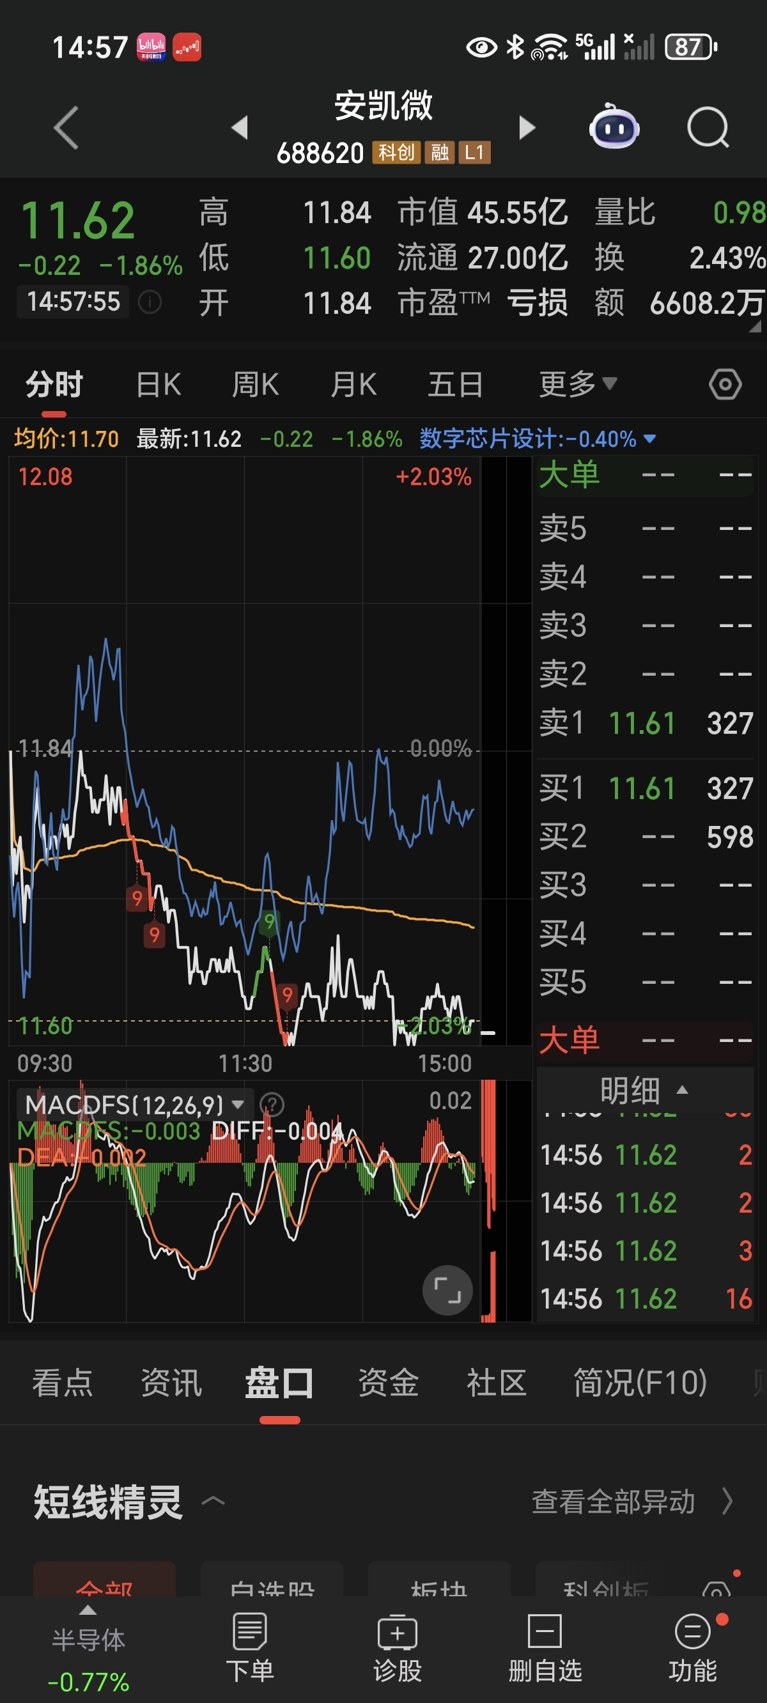Tap the MACDFS help question mark
Screen dimensions: 767x1703
point(272,1104)
